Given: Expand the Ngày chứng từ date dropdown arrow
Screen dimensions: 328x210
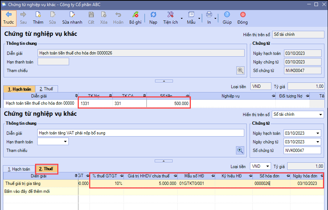Looking at the screenshot, I should tap(318, 142).
